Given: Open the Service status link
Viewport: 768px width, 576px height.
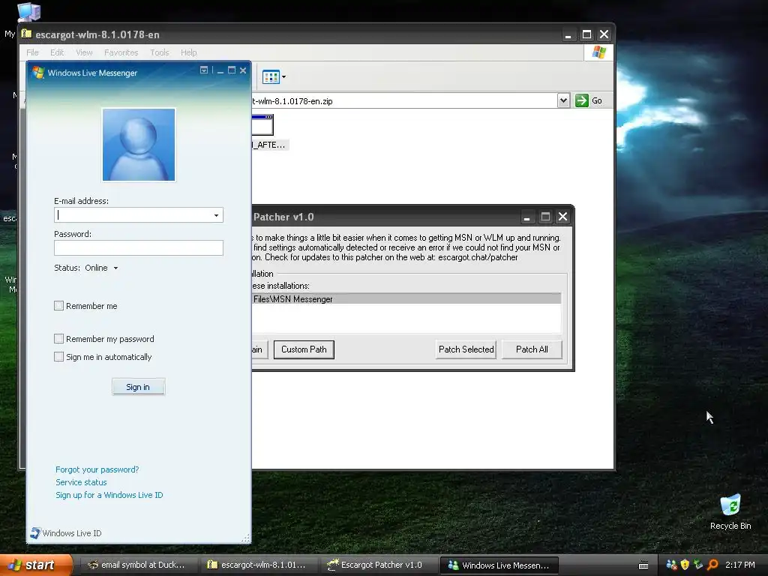Looking at the screenshot, I should 81,482.
